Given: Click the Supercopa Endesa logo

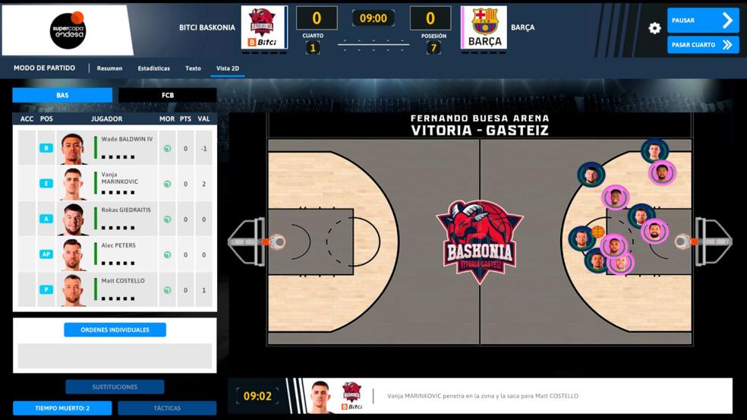Looking at the screenshot, I should [68, 30].
